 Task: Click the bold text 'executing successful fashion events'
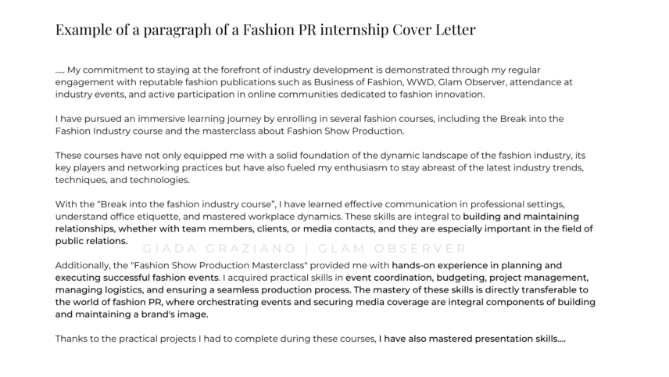[x=137, y=278]
